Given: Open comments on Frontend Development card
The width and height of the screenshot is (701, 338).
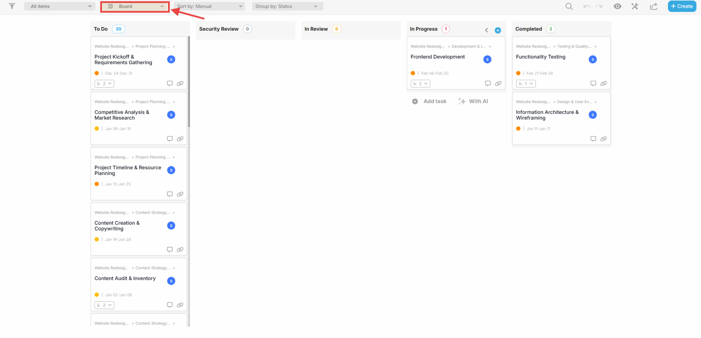Looking at the screenshot, I should [x=488, y=83].
